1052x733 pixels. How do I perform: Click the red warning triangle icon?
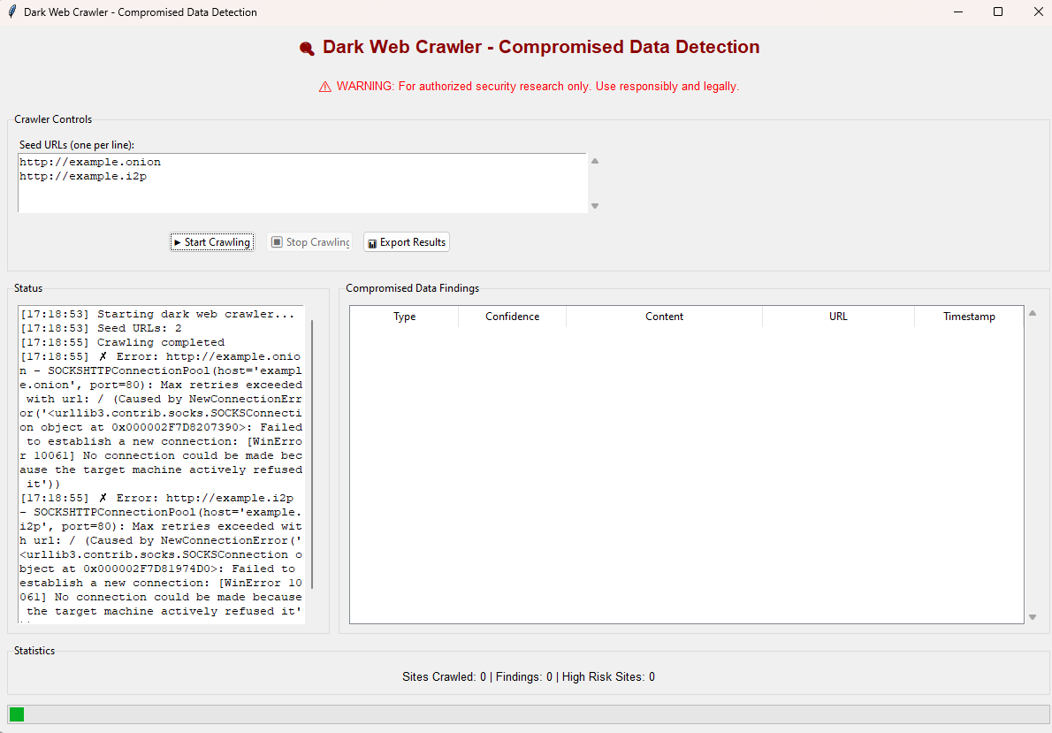pos(324,87)
